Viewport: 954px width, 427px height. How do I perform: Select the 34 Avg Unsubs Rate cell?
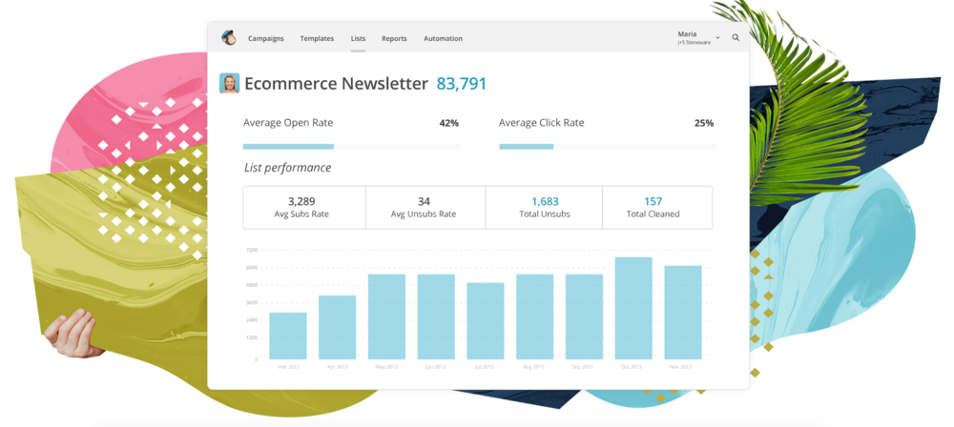tap(425, 208)
